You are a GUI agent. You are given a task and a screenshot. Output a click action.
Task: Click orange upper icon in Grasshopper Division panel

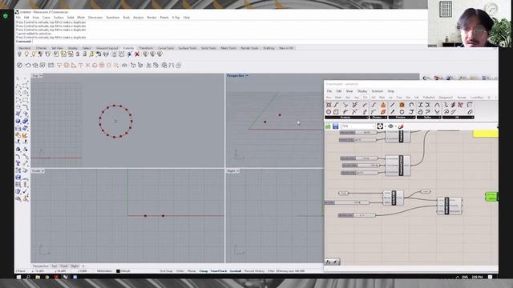point(383,105)
